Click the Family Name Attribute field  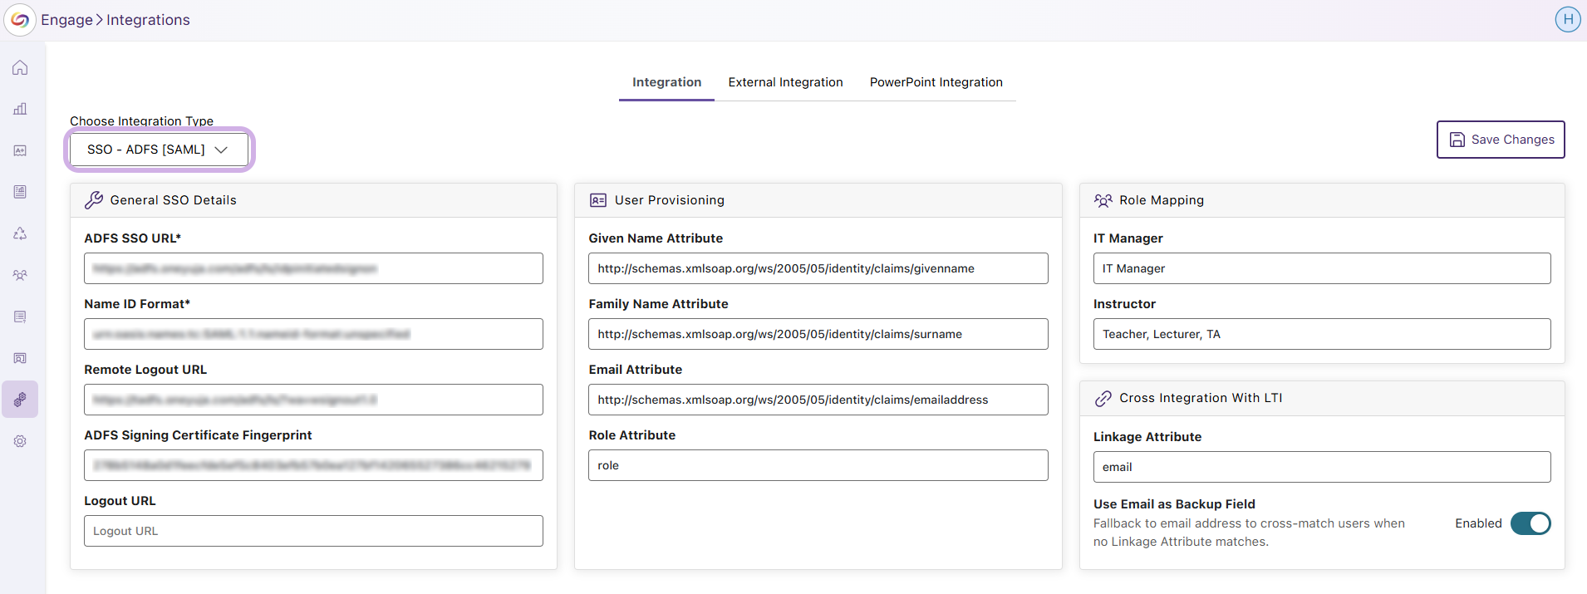818,334
